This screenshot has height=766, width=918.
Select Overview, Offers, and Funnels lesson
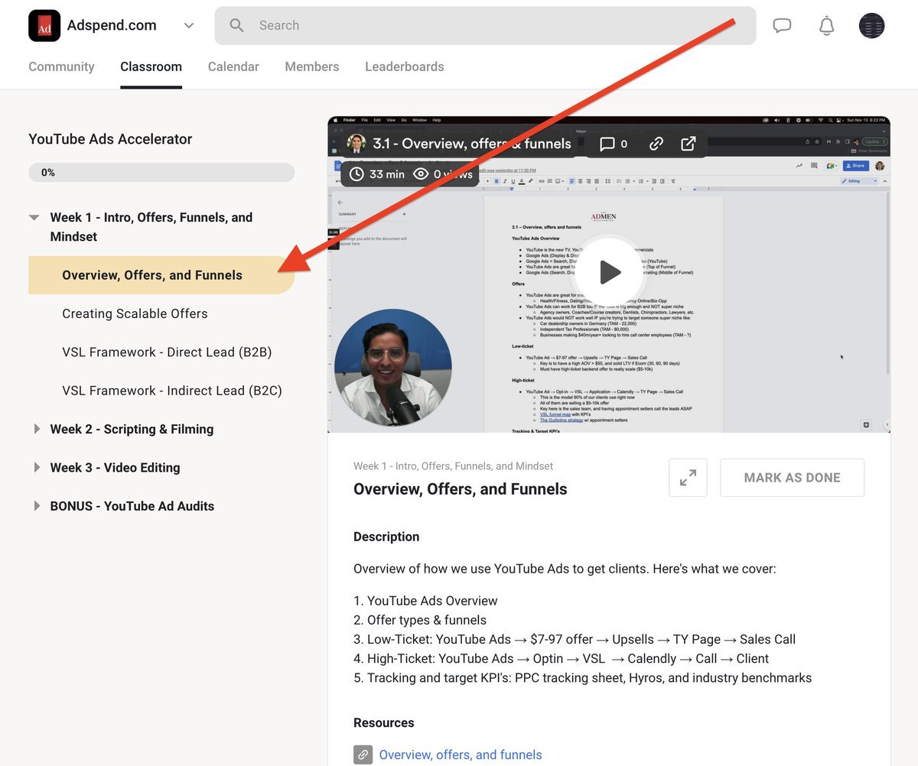point(161,275)
